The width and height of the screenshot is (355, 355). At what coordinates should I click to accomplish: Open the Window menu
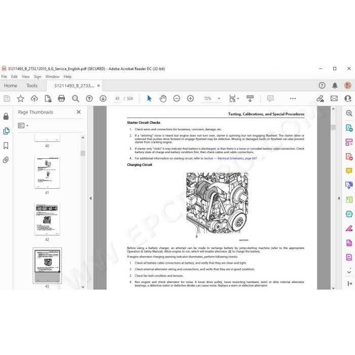(52, 77)
